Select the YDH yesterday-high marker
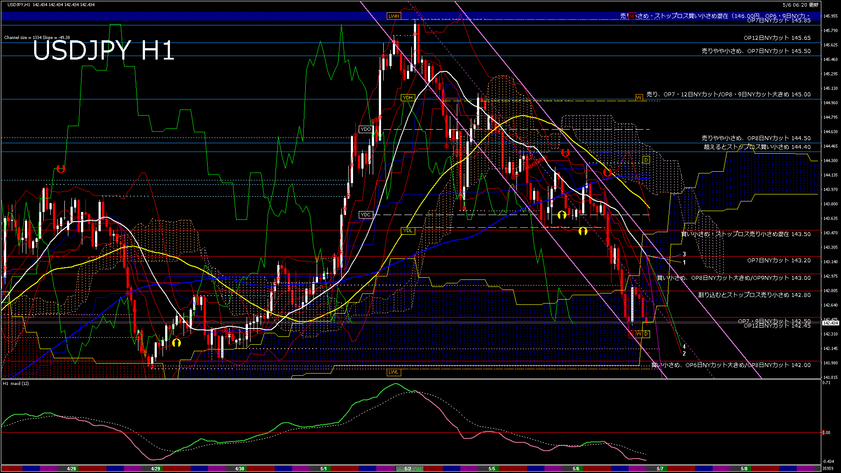Image resolution: width=841 pixels, height=473 pixels. [407, 98]
